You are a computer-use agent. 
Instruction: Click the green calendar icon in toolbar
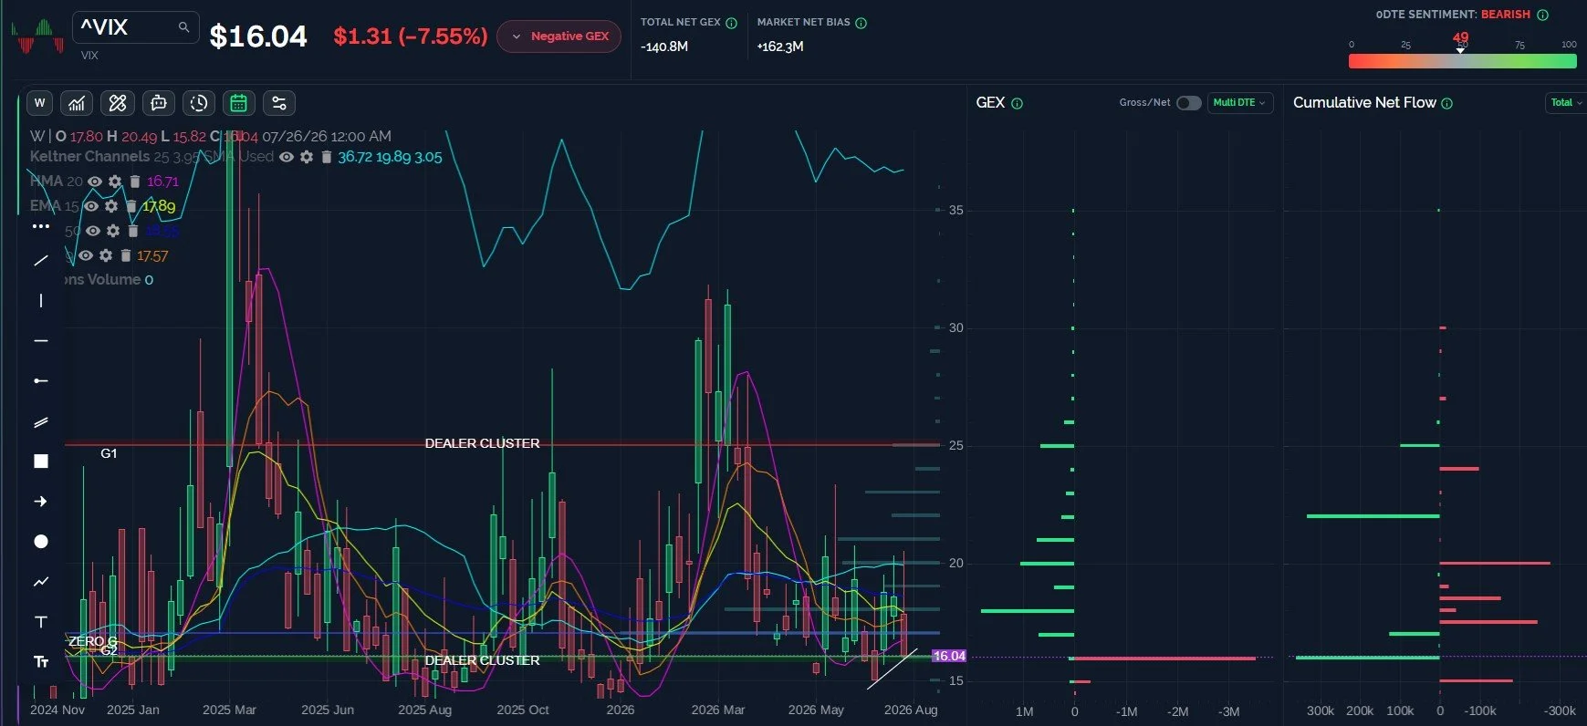(239, 103)
